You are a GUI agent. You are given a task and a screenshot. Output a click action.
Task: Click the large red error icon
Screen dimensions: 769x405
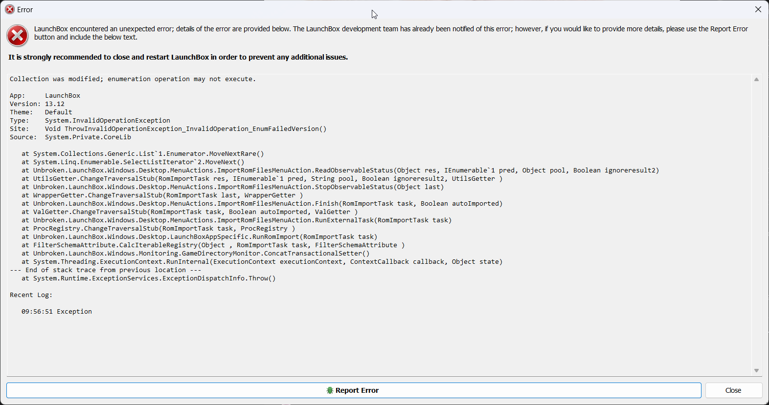18,36
